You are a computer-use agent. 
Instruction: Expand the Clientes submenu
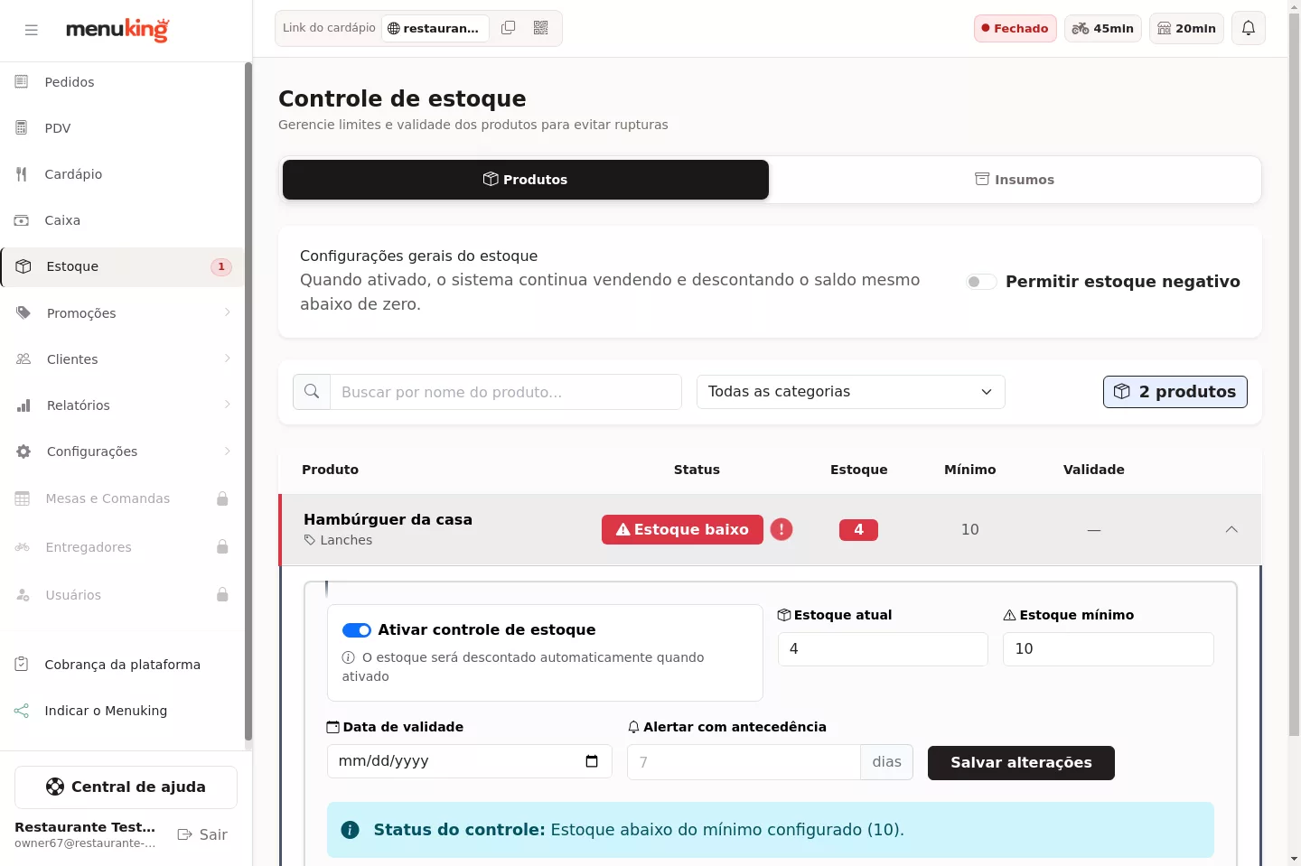pyautogui.click(x=122, y=359)
